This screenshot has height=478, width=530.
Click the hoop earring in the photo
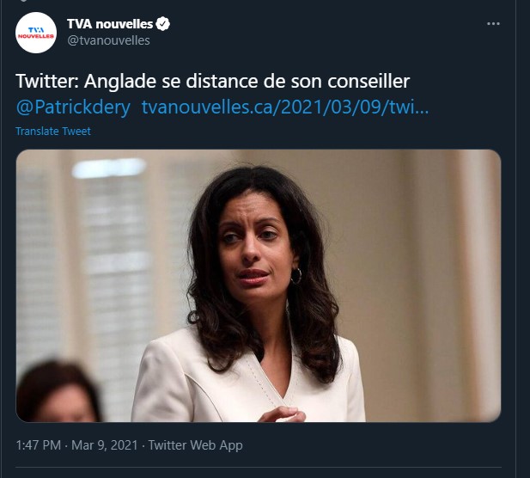point(296,276)
